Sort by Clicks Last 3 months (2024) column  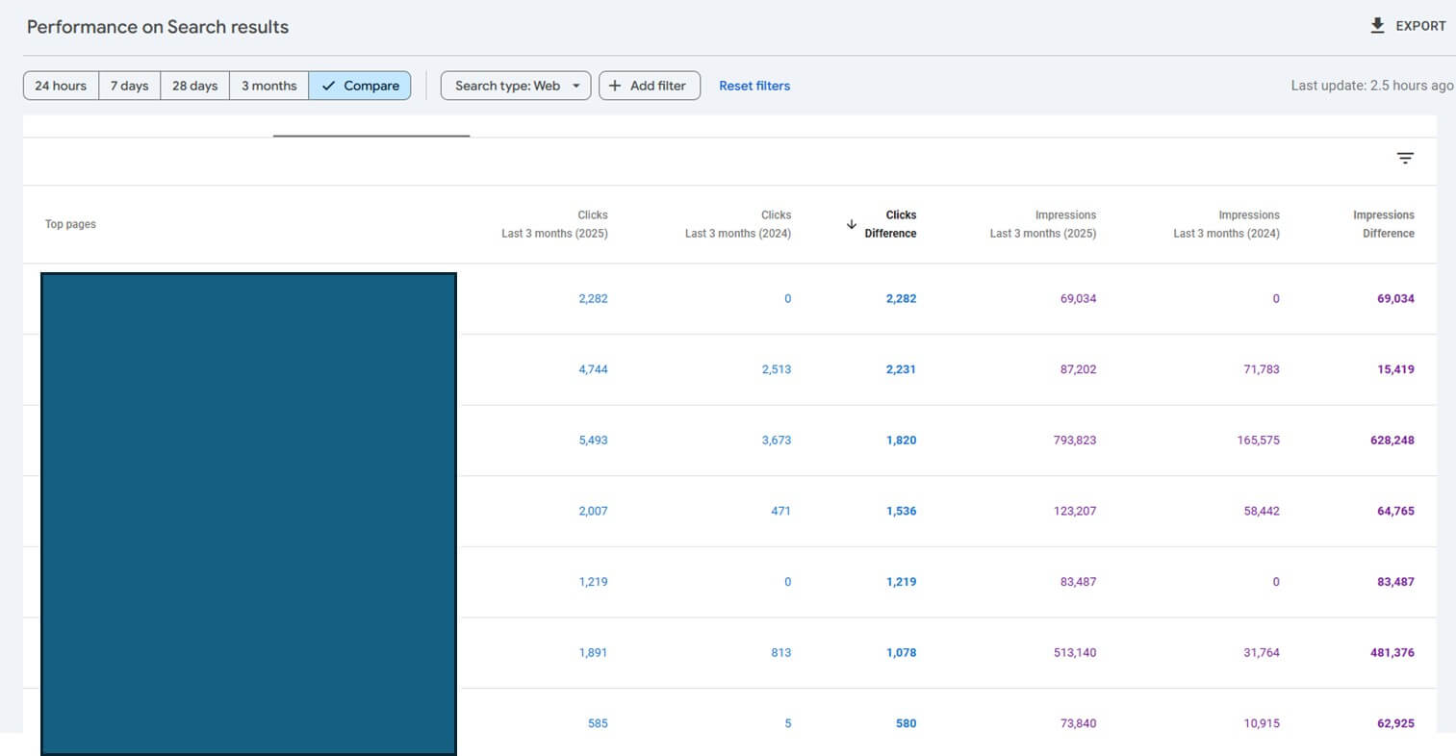(738, 224)
